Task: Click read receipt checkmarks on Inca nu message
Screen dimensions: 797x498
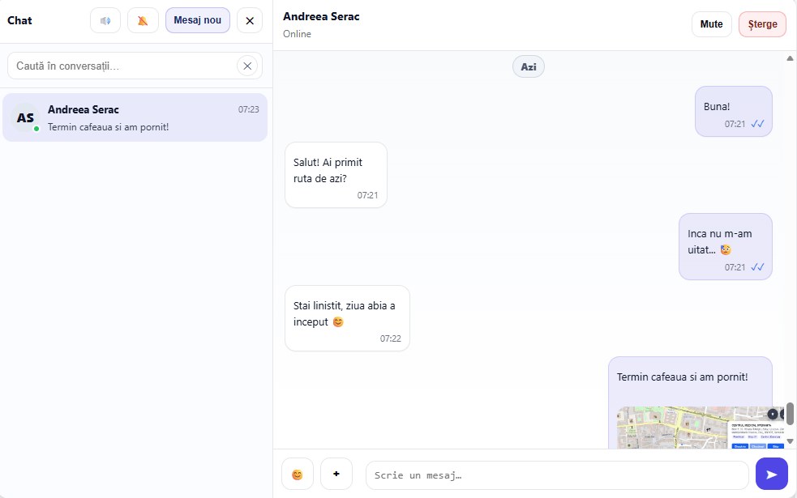Action: (757, 267)
